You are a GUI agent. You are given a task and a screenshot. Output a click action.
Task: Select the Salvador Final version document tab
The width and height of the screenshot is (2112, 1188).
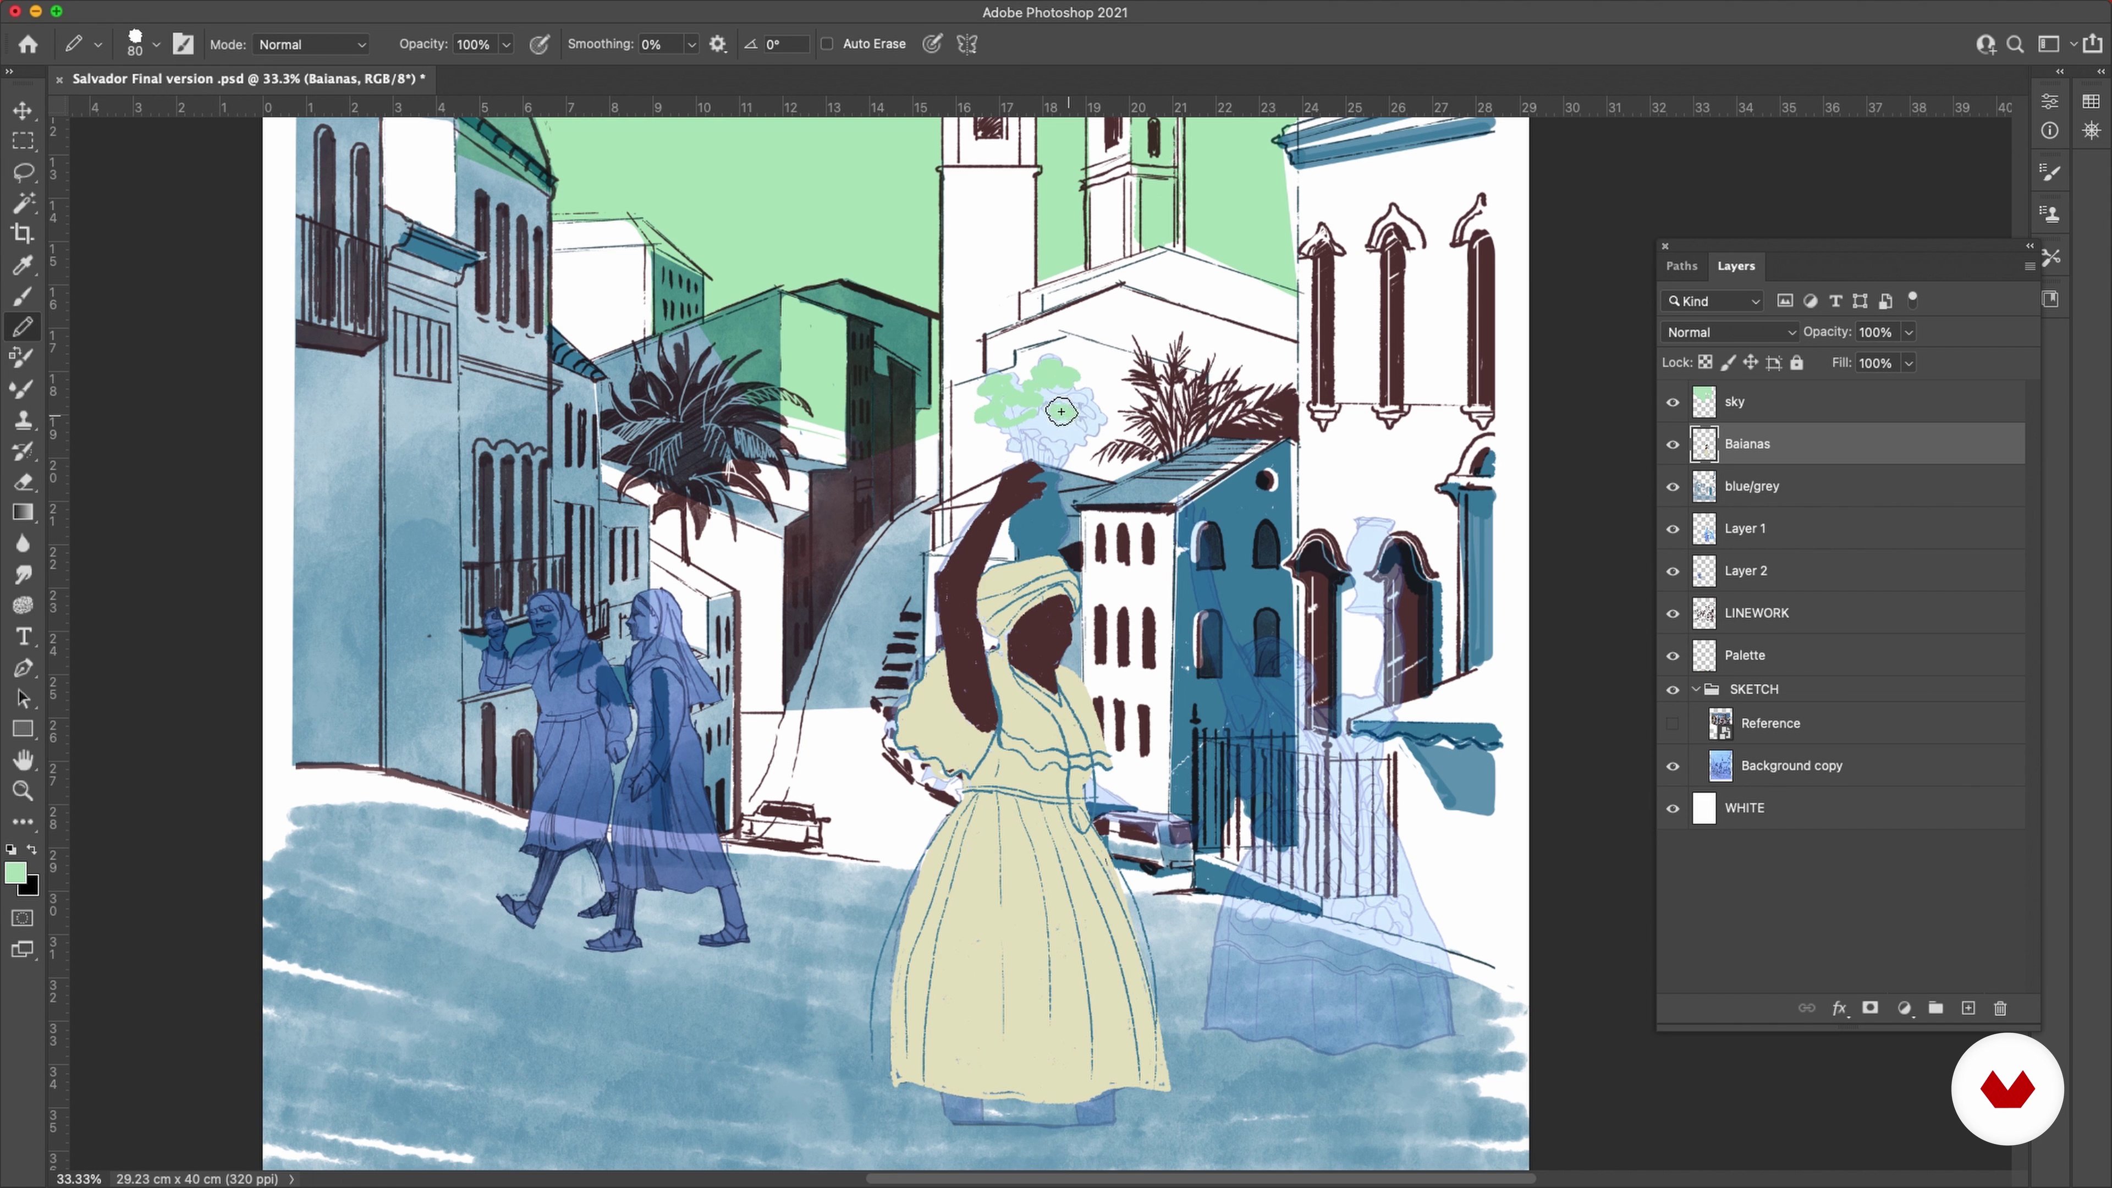click(246, 79)
